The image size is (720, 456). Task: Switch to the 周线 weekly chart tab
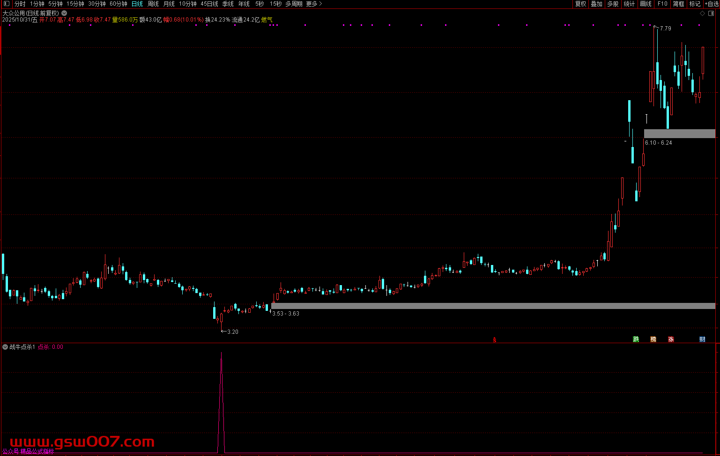pos(153,4)
